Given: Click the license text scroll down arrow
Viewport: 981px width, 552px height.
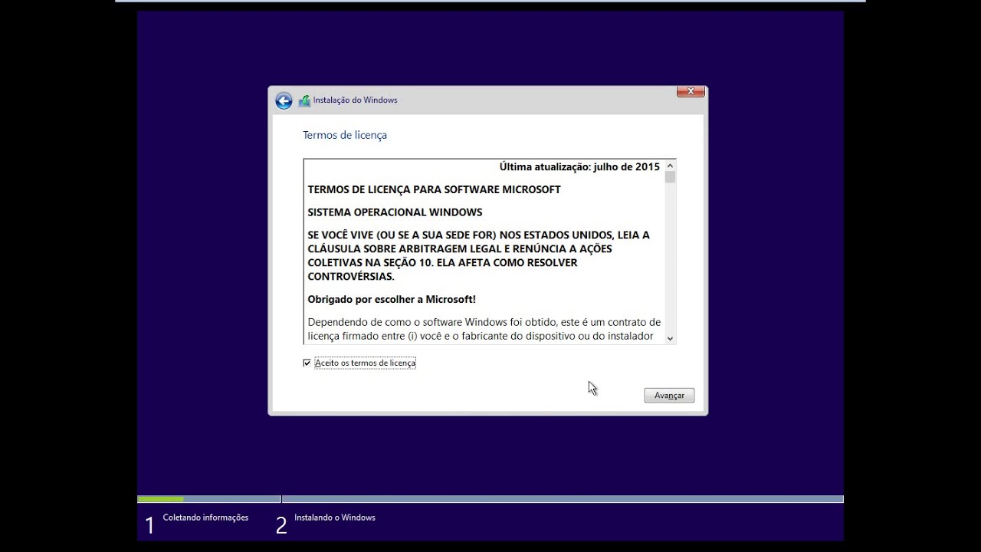Looking at the screenshot, I should coord(670,338).
